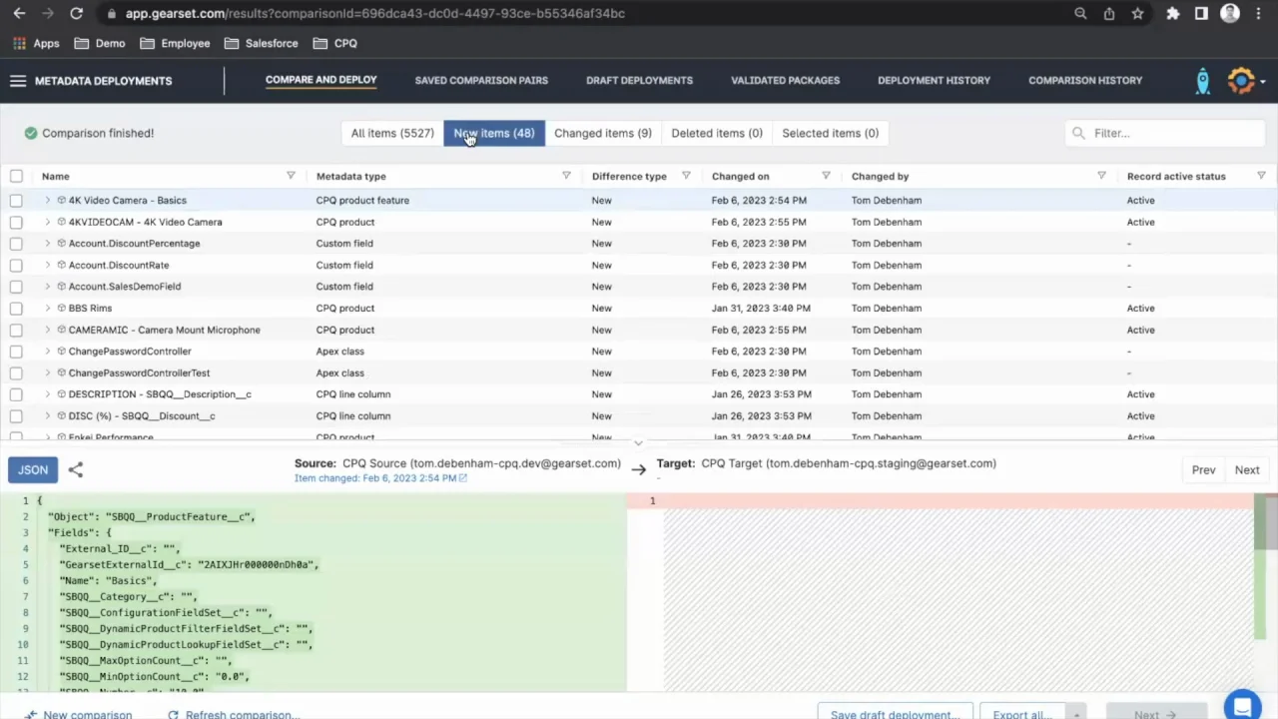This screenshot has height=719, width=1278.
Task: Open the Salesforce bookmarks folder
Action: point(262,43)
